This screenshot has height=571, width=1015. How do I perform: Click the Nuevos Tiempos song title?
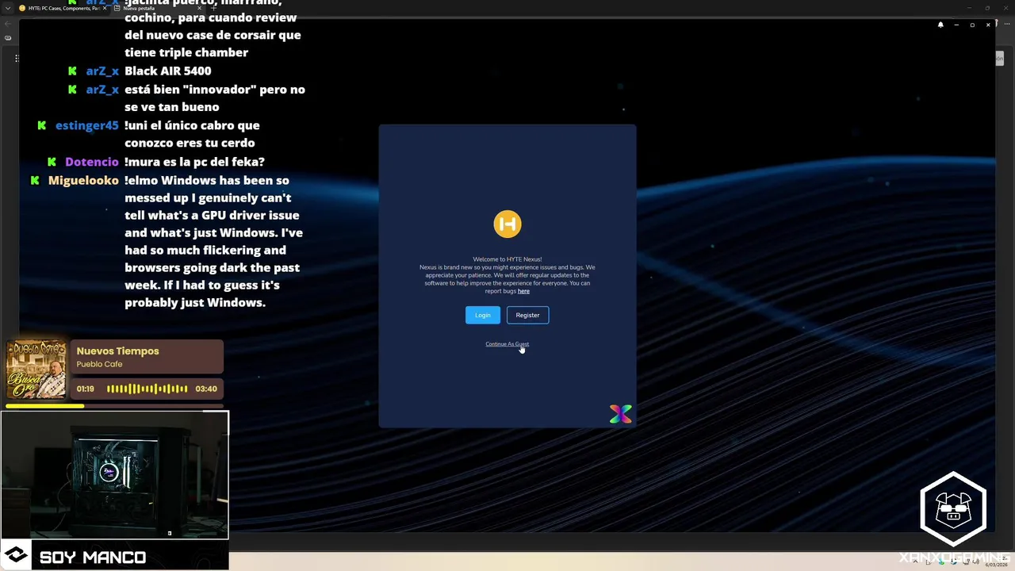[117, 351]
